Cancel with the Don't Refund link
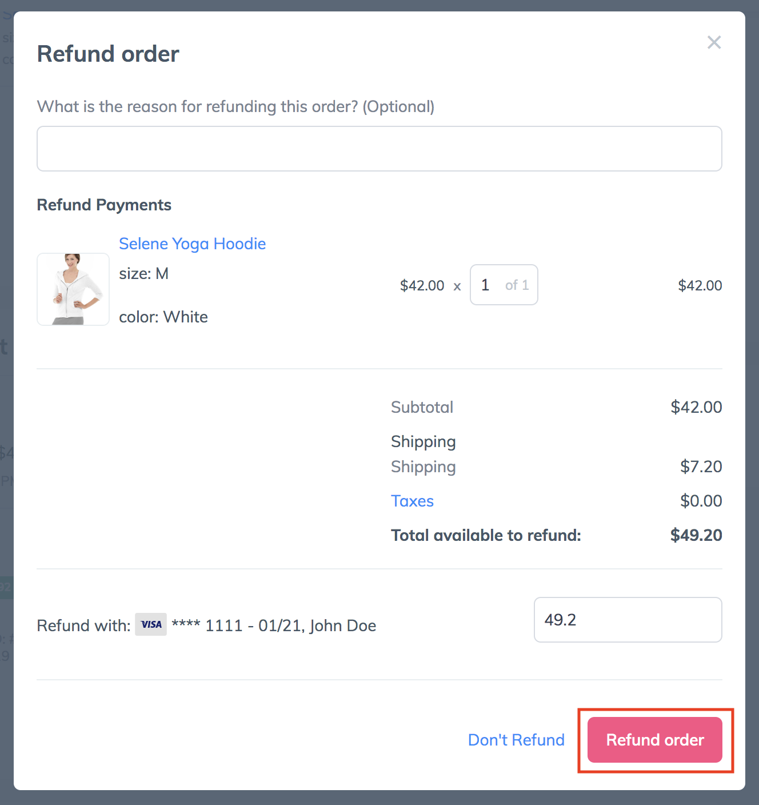This screenshot has width=759, height=805. pos(516,740)
